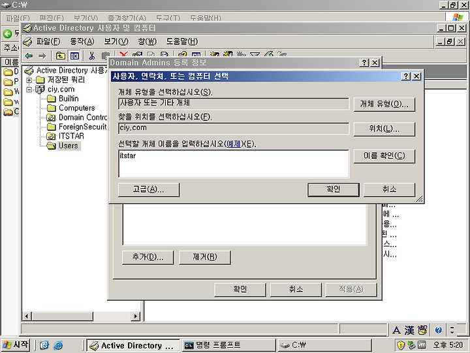
Task: Click the 제거(R) button in Domain Admins
Action: pos(205,258)
